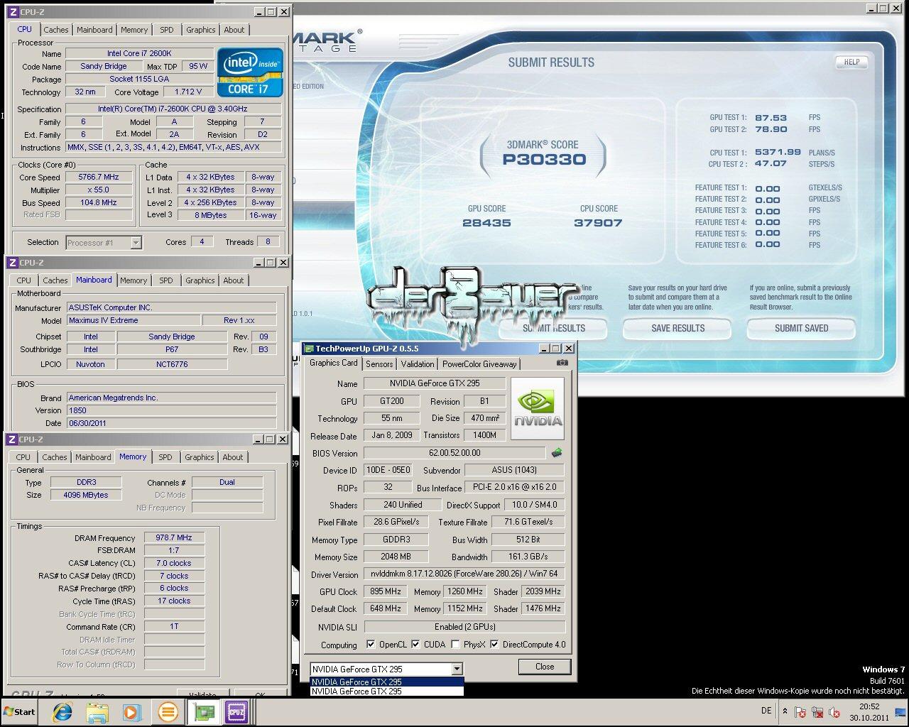
Task: Switch to GPU-Z Sensors tab
Action: [379, 364]
